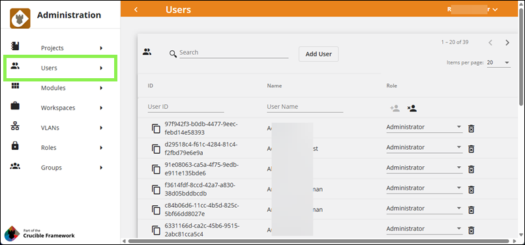Screen dimensions: 525x245
Task: Copy user ID starting with d29518c4
Action: tap(157, 149)
